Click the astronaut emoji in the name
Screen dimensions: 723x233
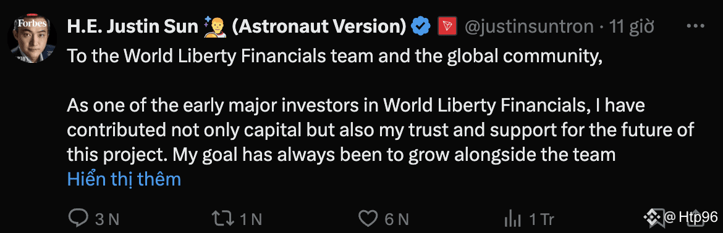point(214,27)
